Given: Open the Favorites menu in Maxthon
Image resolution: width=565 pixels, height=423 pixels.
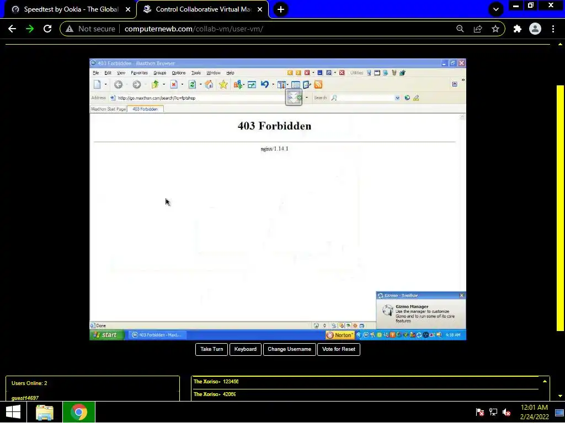Looking at the screenshot, I should point(140,73).
